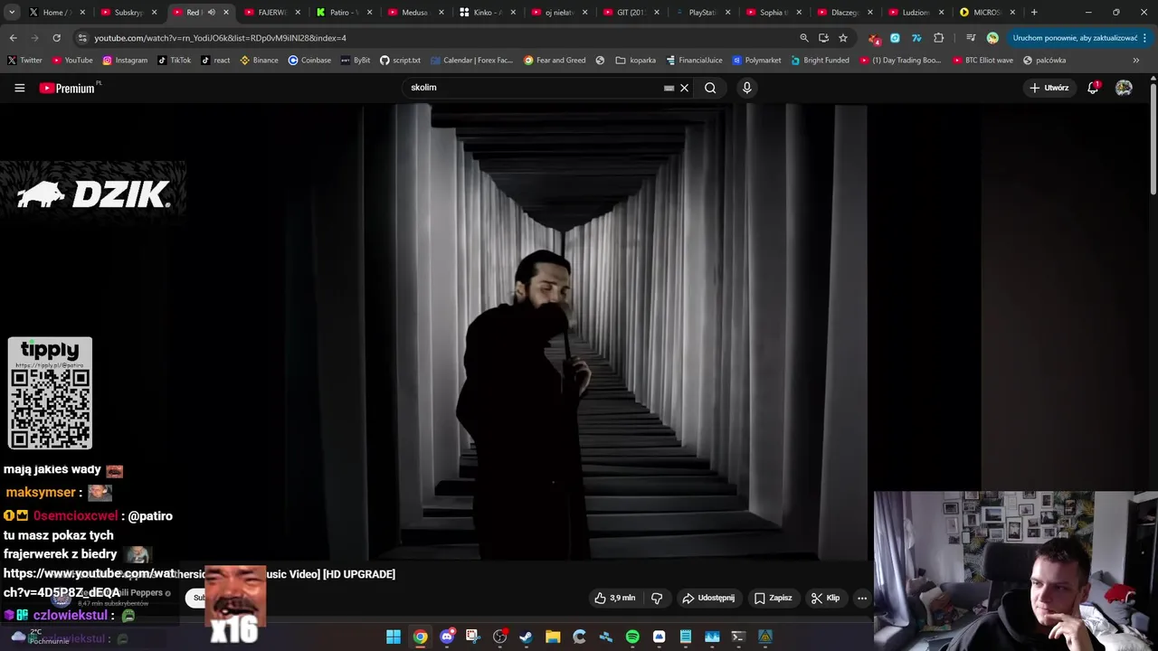
Task: Open the on-screen keyboard in search box
Action: pyautogui.click(x=669, y=88)
